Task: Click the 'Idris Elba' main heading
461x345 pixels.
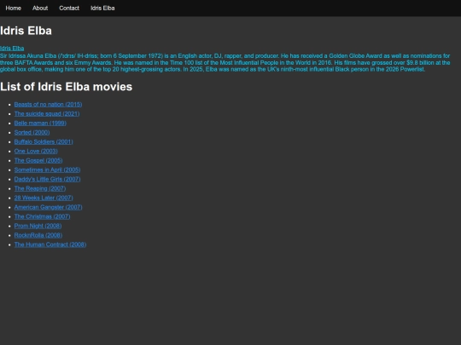Action: pos(26,31)
